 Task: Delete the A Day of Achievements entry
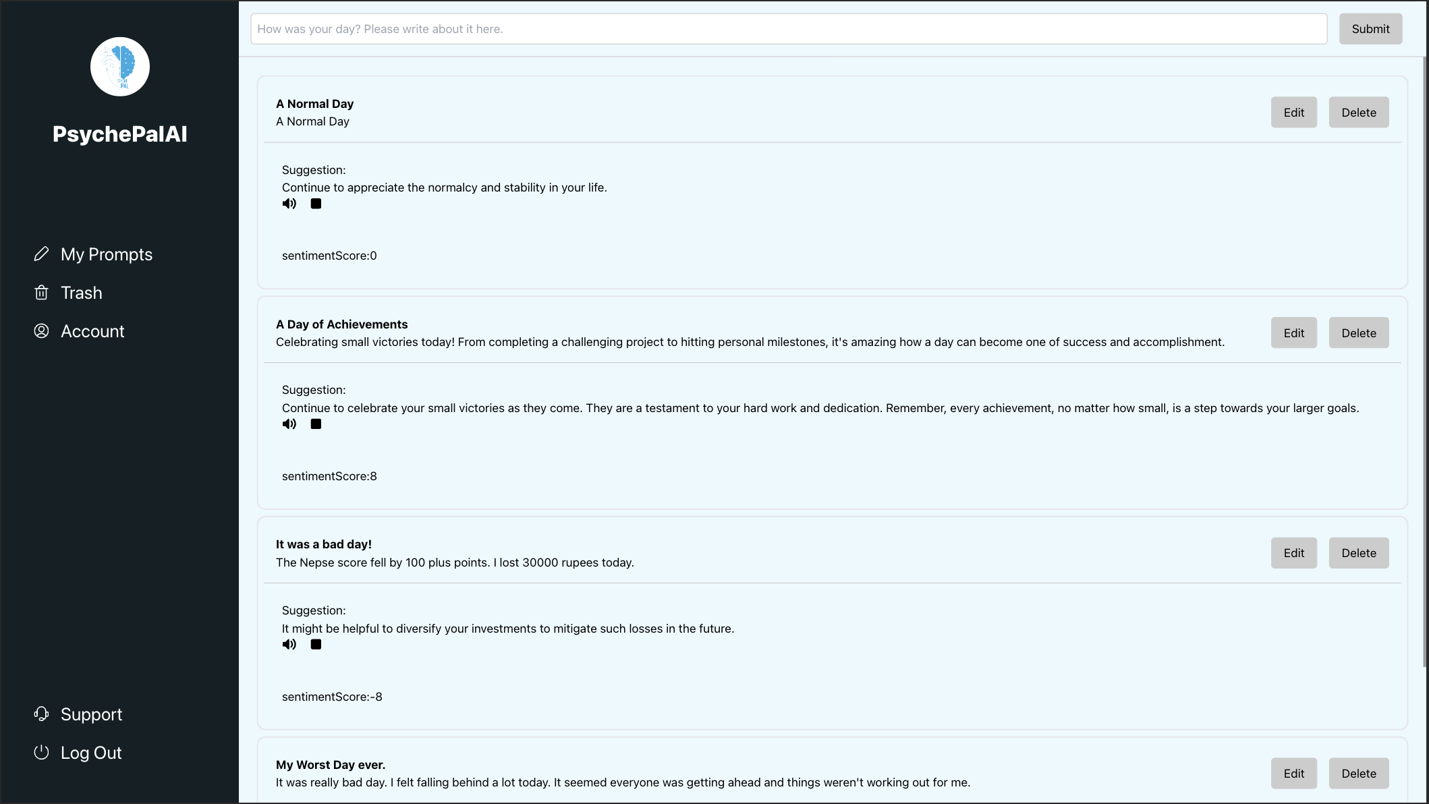click(x=1358, y=333)
